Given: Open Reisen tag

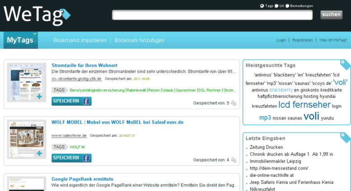Looking at the screenshot, I should tap(154, 90).
